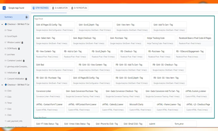Select event 80 Click
The width and height of the screenshot is (218, 131).
click(x=8, y=91)
